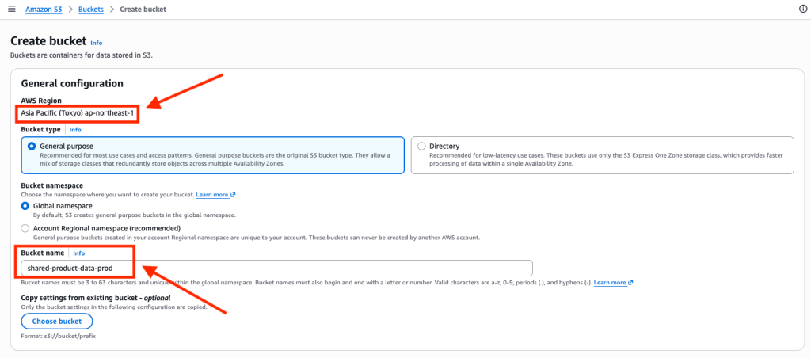Open the hamburger navigation menu

12,10
